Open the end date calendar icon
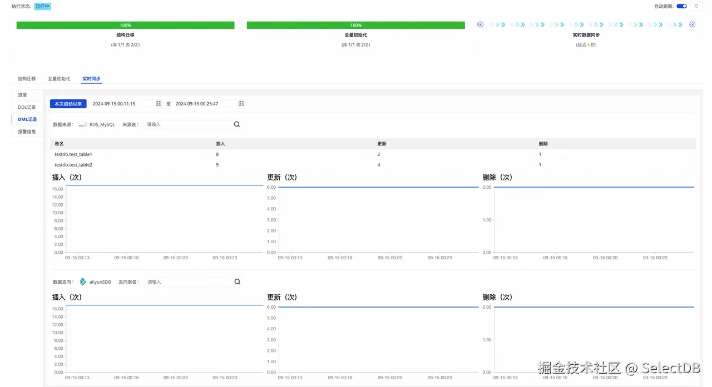712x387 pixels. coord(241,104)
